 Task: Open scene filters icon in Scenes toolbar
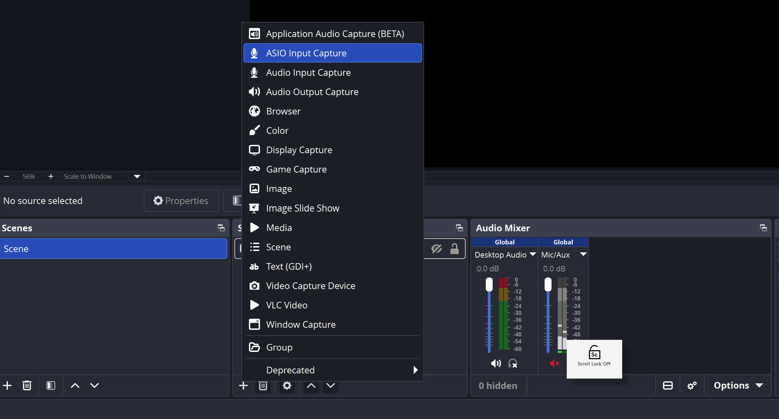pyautogui.click(x=51, y=385)
